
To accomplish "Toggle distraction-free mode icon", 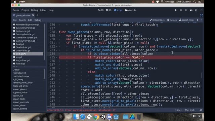I will tap(201, 15).
